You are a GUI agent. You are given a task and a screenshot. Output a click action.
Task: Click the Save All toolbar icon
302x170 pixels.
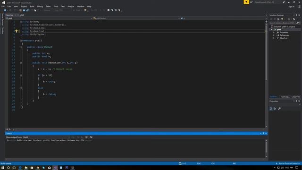click(27, 10)
